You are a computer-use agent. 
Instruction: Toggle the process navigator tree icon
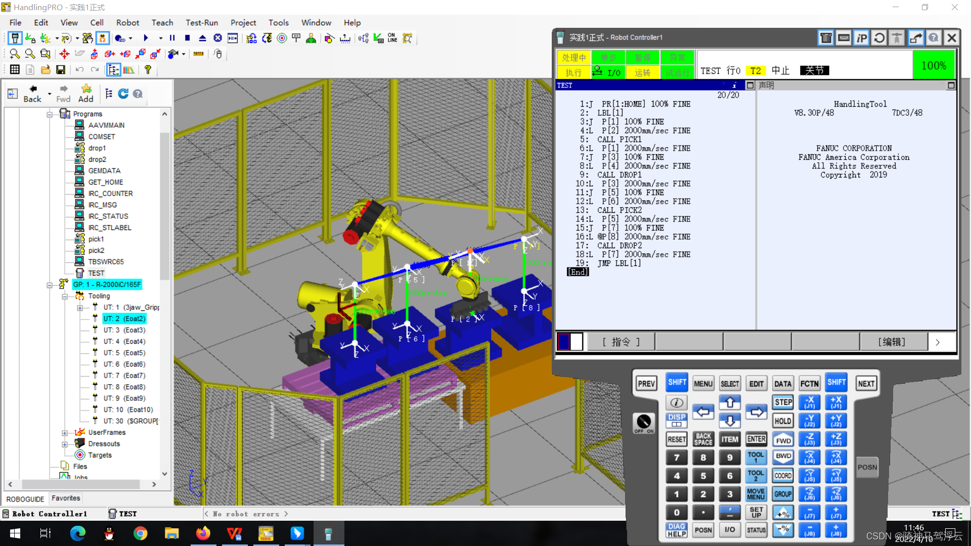coord(113,70)
